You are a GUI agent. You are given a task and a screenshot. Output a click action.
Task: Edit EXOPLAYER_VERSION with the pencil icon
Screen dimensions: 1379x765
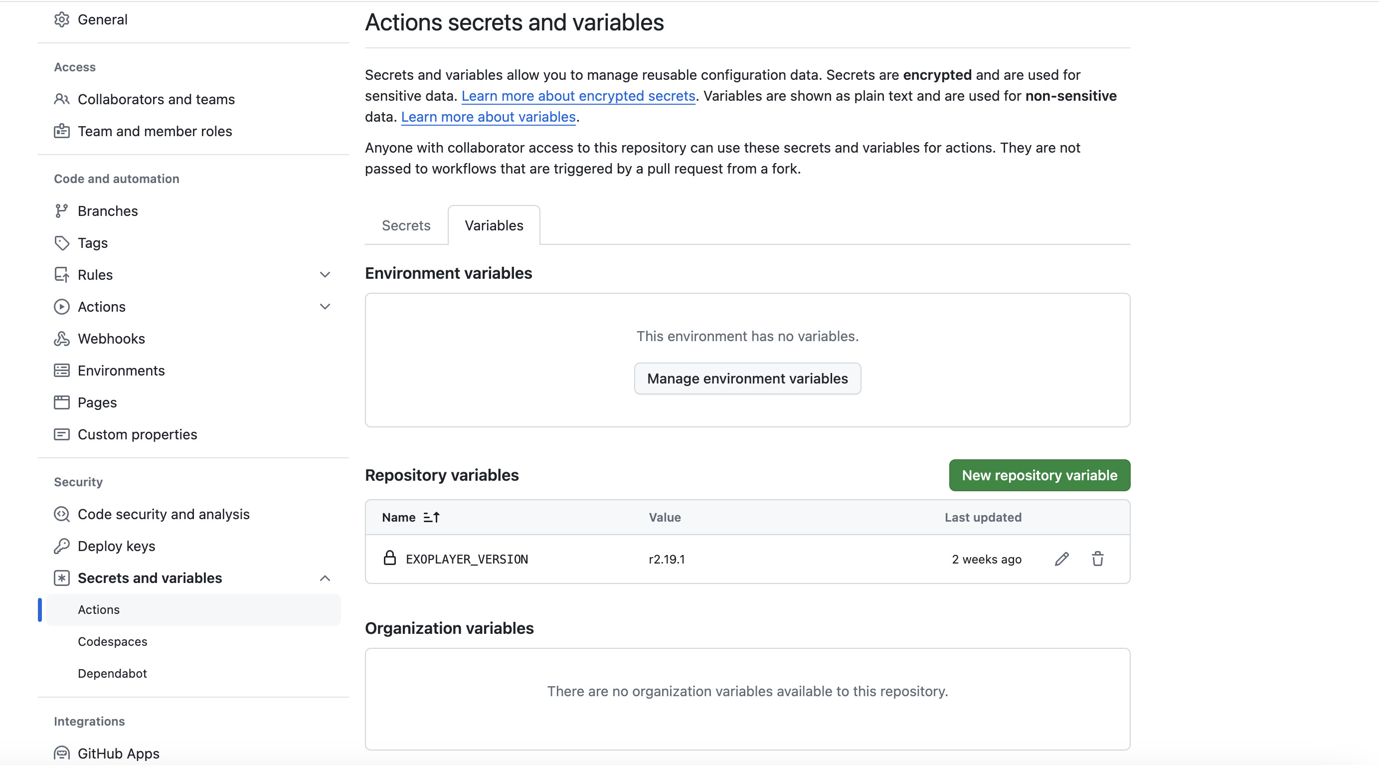point(1061,559)
